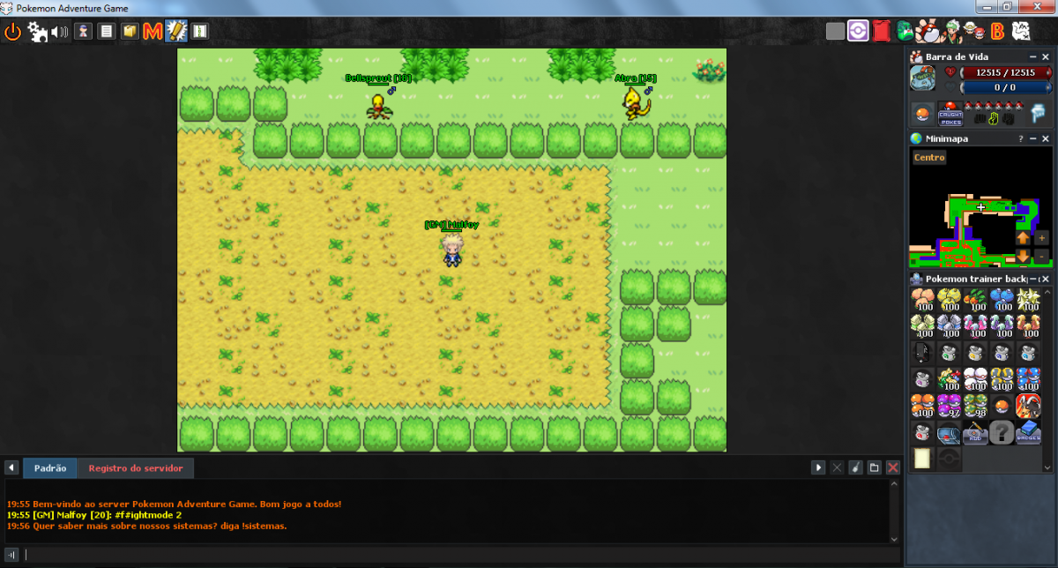Screen dimensions: 1058x568
Task: Click the chat console broom clear icon
Action: coord(855,467)
